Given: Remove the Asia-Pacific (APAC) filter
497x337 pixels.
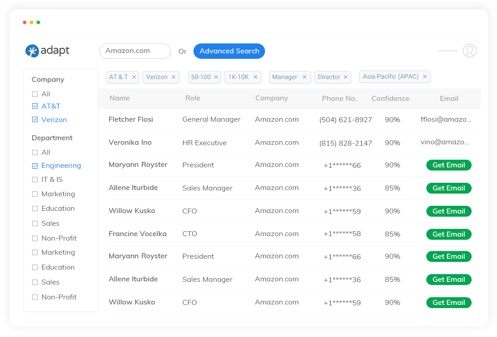Looking at the screenshot, I should click(x=425, y=77).
